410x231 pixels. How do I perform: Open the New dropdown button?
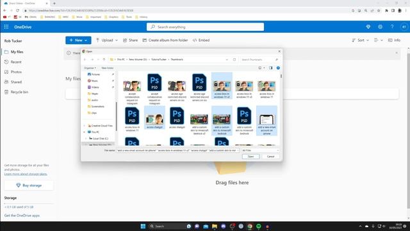(x=78, y=40)
